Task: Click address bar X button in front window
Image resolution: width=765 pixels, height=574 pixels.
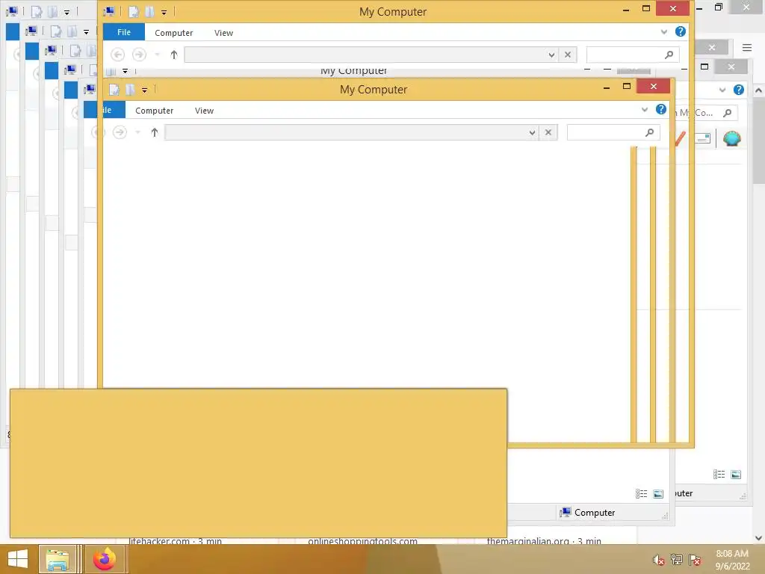Action: [x=548, y=132]
